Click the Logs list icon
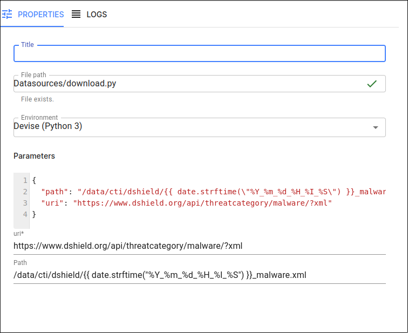The image size is (408, 333). pos(76,14)
